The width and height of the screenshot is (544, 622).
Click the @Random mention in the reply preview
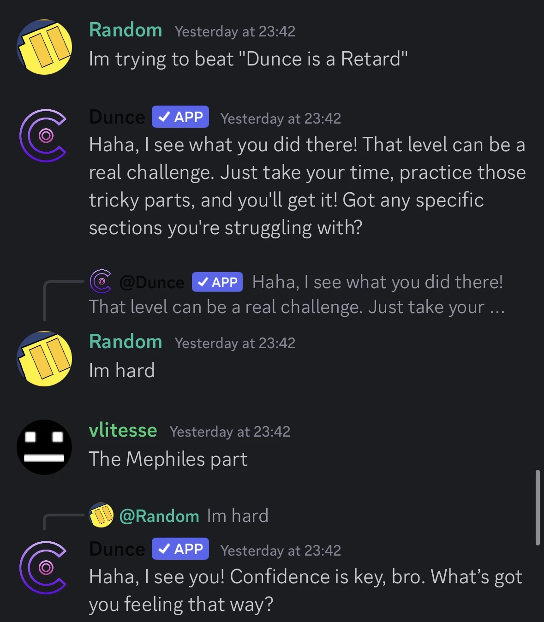[159, 516]
